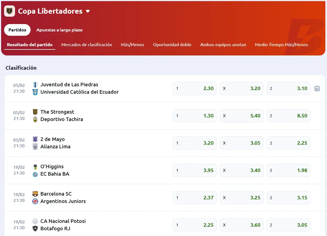Select the Partidos pill tab
The height and width of the screenshot is (236, 327).
17,30
